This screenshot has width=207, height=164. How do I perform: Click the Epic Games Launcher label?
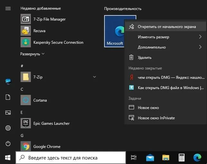coord(51,123)
